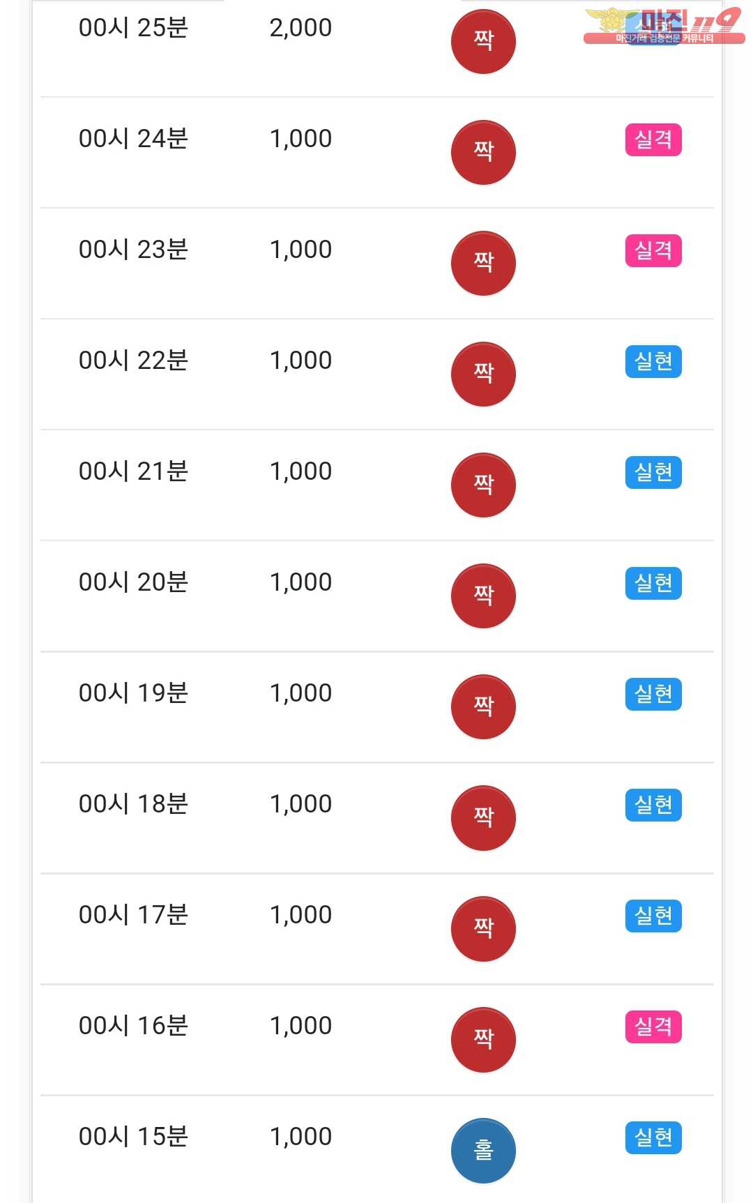Click the red 짝 circle at 00시 24분
The width and height of the screenshot is (753, 1203).
click(483, 152)
